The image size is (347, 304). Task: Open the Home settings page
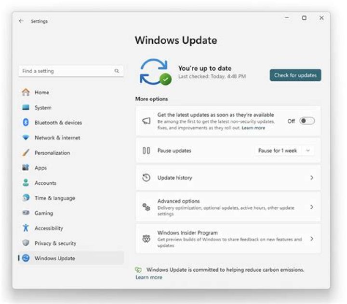[71, 92]
